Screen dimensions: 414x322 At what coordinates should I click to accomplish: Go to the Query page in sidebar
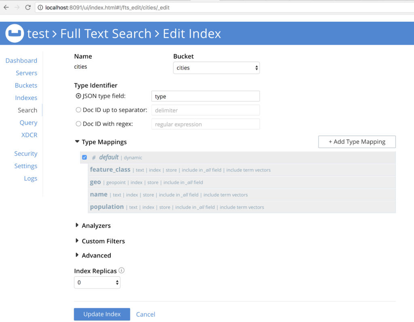click(28, 123)
